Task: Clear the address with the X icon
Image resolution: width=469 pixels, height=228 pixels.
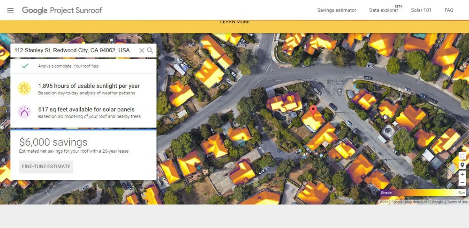Action: coord(142,50)
